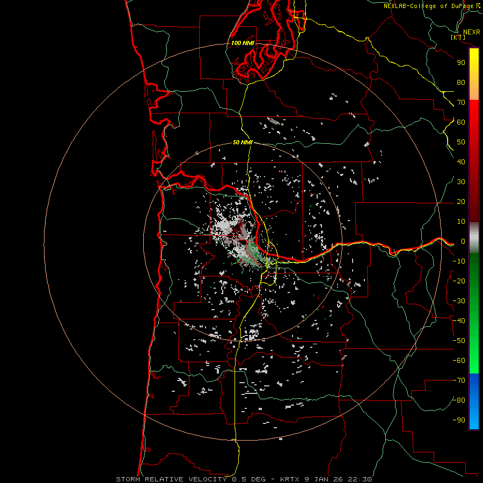Select the 100 NMI range ring label

coord(243,43)
